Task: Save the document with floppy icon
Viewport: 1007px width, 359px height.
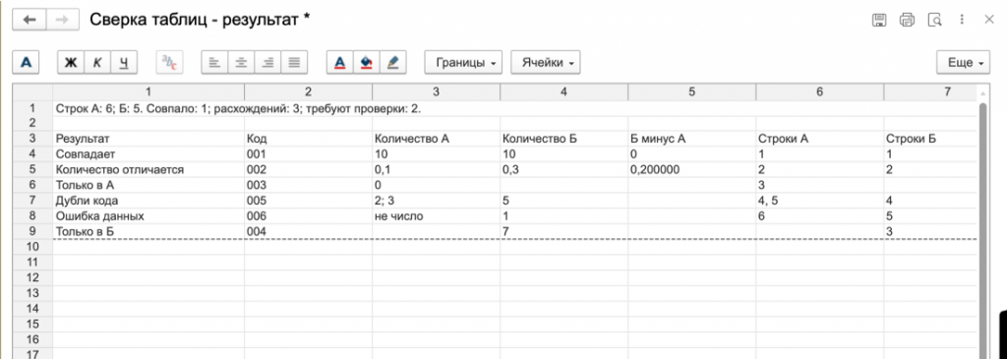Action: point(878,20)
